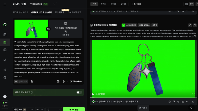
Task: Open the support headset icon
Action: point(191,108)
